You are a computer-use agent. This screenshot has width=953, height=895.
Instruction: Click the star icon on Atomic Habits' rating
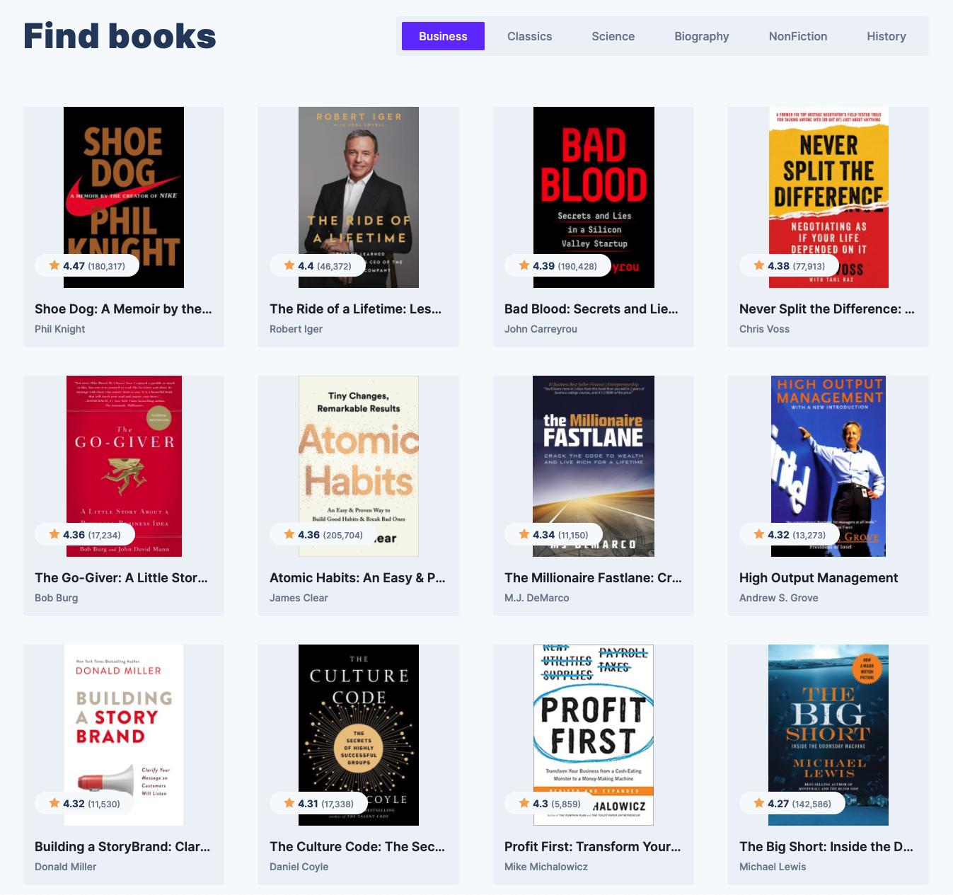click(x=288, y=533)
